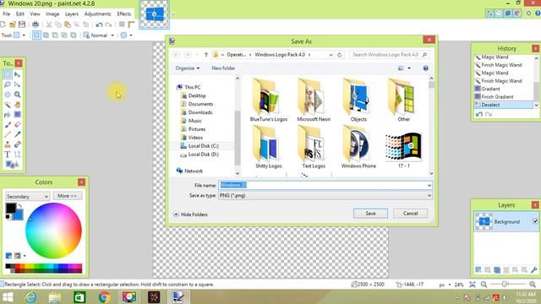Select the Lasso Select tool

tap(8, 84)
